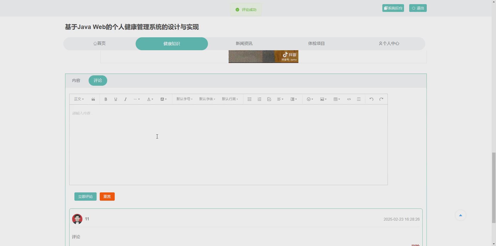Open the font family dropdown 默认字体
Viewport: 496px width, 246px height.
[x=207, y=99]
